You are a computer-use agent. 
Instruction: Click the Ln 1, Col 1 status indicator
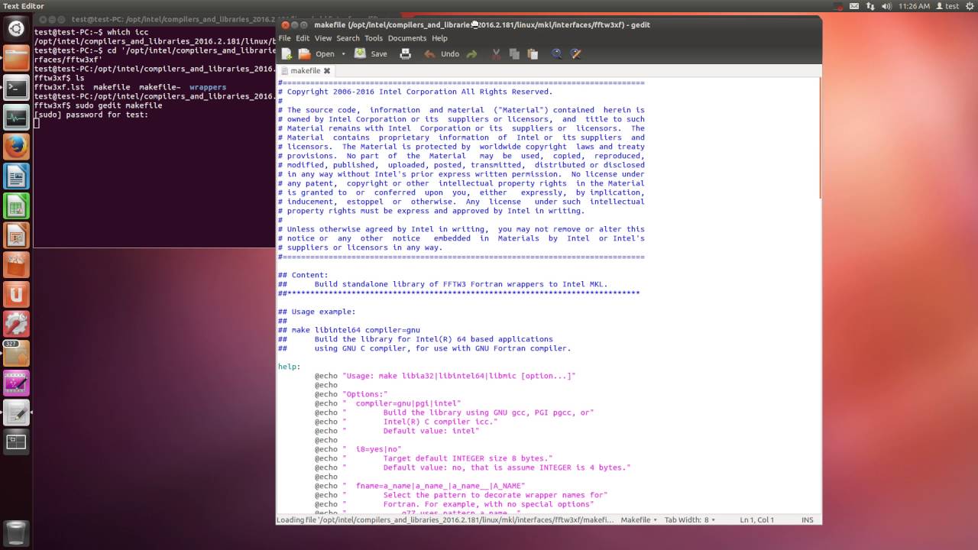point(757,519)
